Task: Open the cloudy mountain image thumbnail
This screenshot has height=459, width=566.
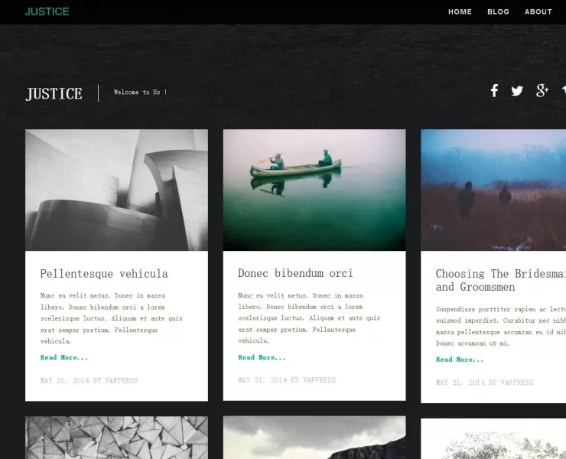Action: pyautogui.click(x=314, y=438)
